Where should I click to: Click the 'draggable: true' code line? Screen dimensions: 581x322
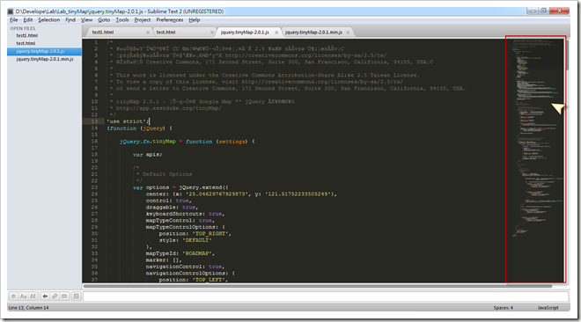coord(172,208)
